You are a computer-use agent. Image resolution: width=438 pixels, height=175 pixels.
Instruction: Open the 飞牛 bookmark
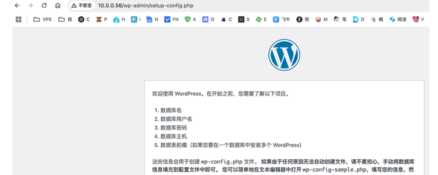[x=281, y=19]
